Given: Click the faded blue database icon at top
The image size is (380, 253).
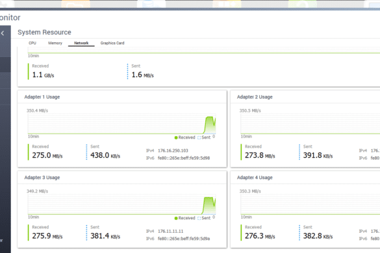Looking at the screenshot, I should [x=151, y=4].
